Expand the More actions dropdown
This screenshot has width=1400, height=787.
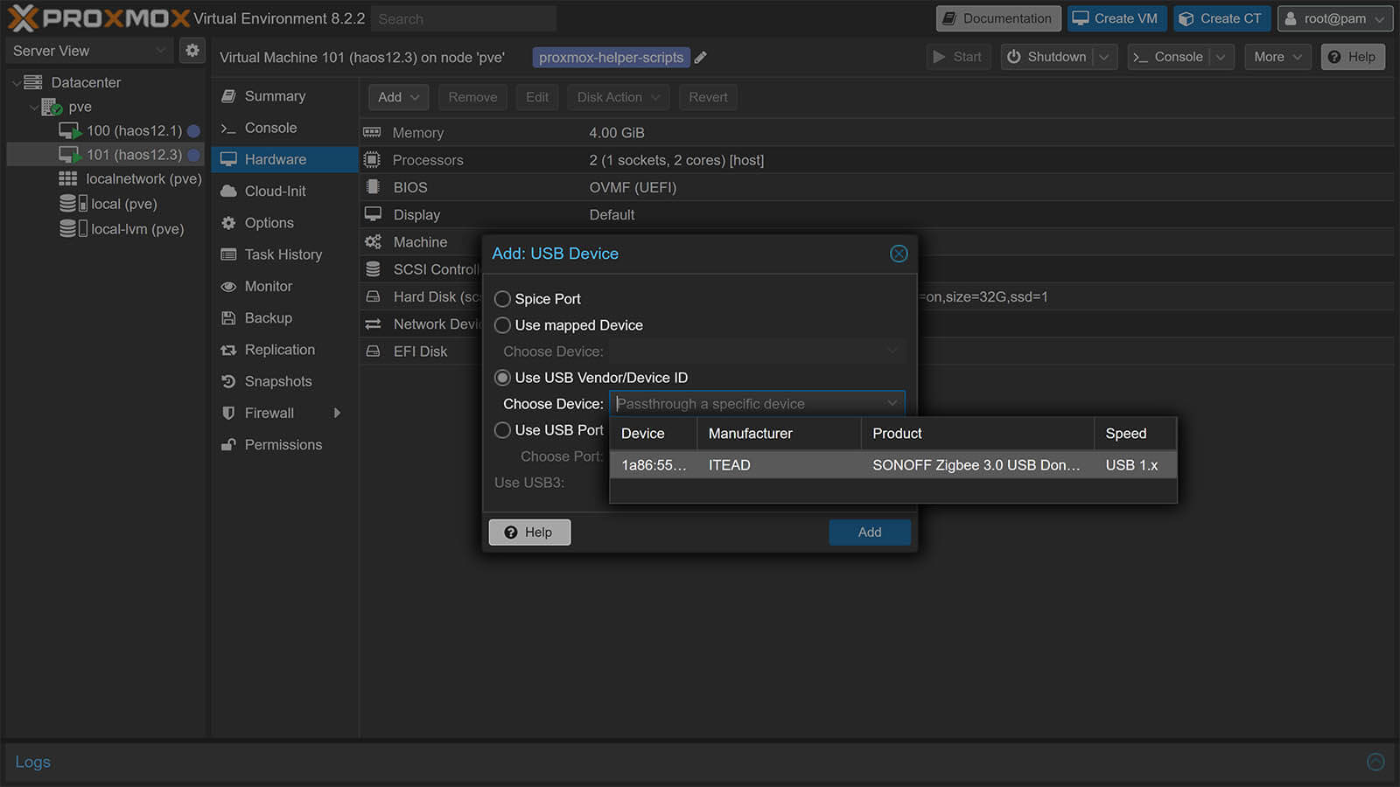click(x=1277, y=57)
